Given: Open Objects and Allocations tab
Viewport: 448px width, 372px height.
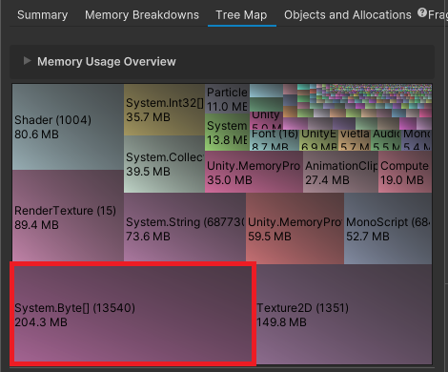Looking at the screenshot, I should click(x=348, y=15).
